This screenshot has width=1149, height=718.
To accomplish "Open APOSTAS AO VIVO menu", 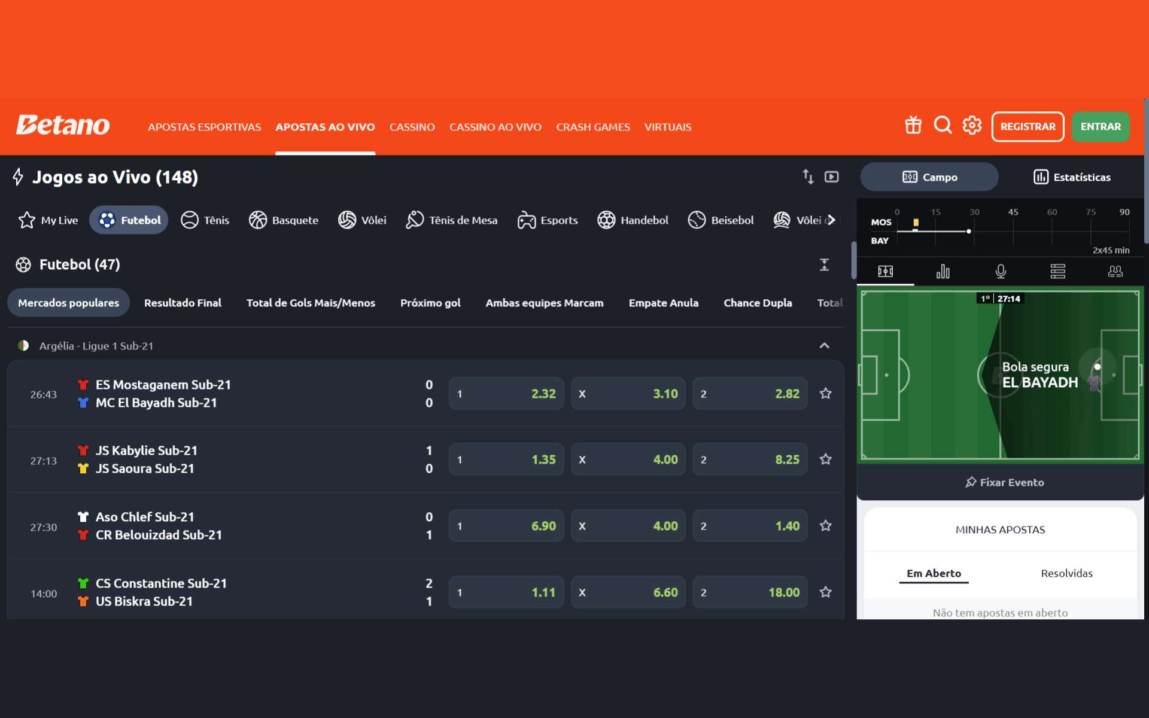I will tap(325, 127).
